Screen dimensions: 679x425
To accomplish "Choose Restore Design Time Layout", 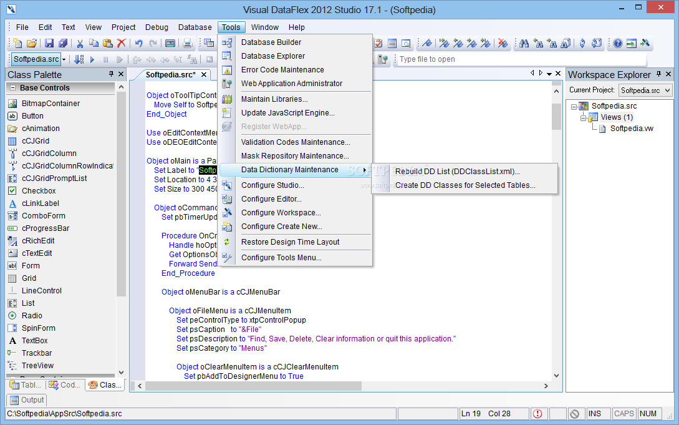I will point(290,242).
